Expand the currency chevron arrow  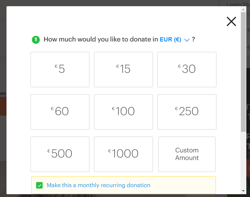click(187, 40)
